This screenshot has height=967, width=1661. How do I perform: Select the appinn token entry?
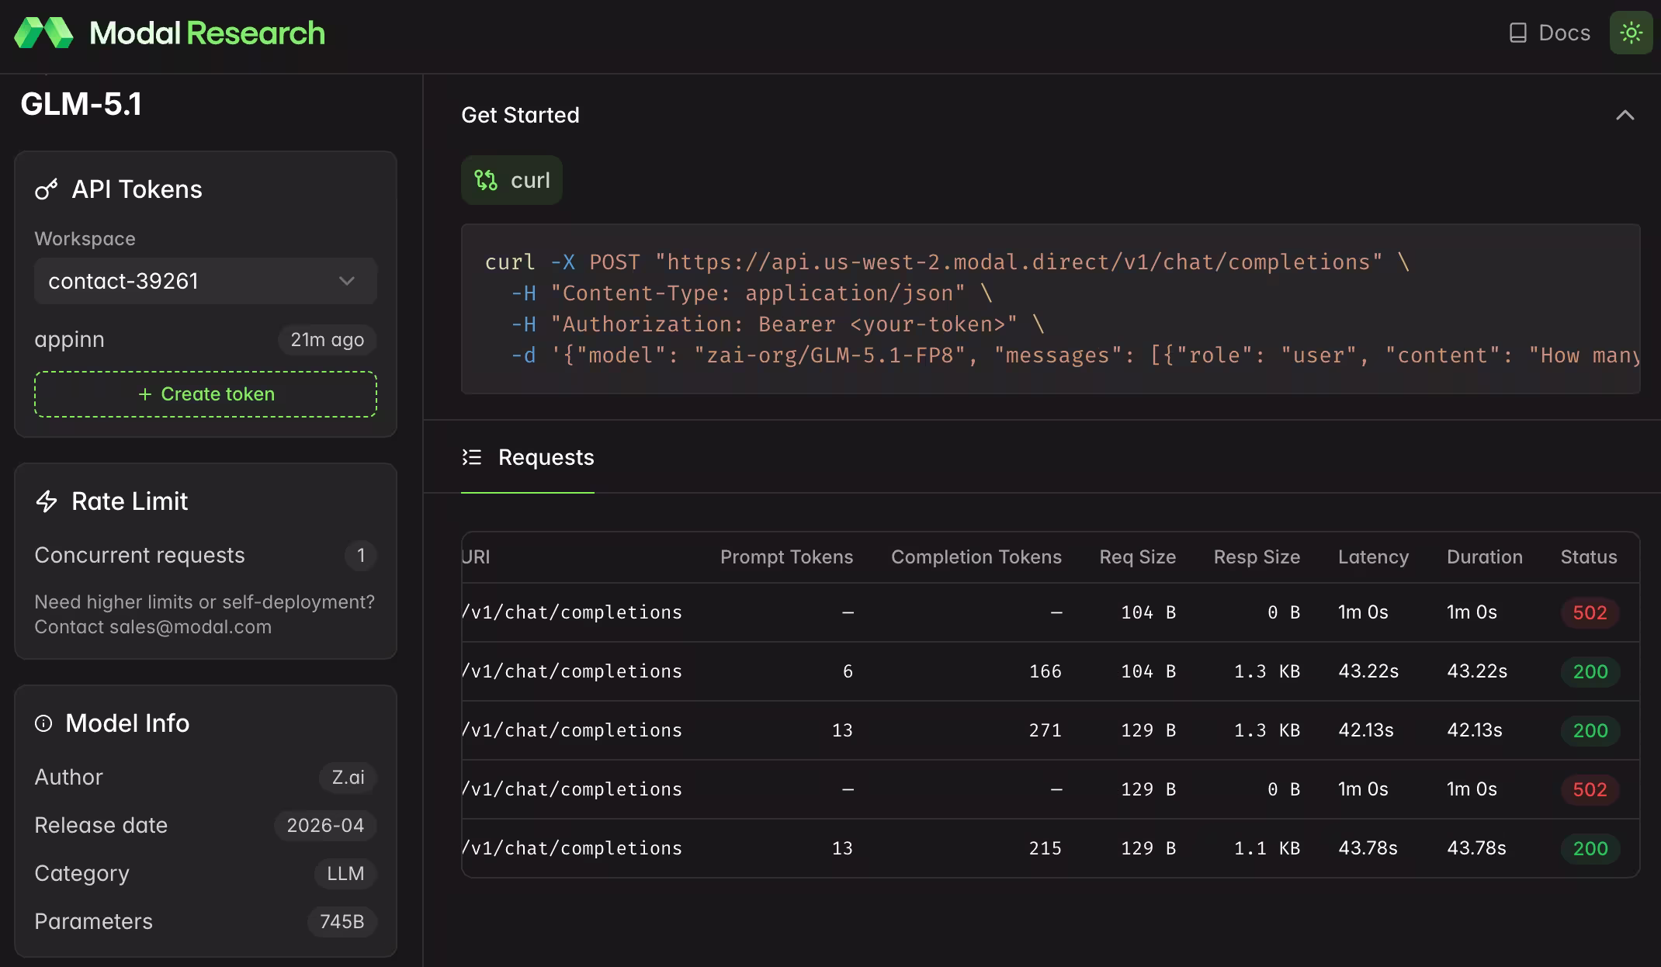coord(69,340)
